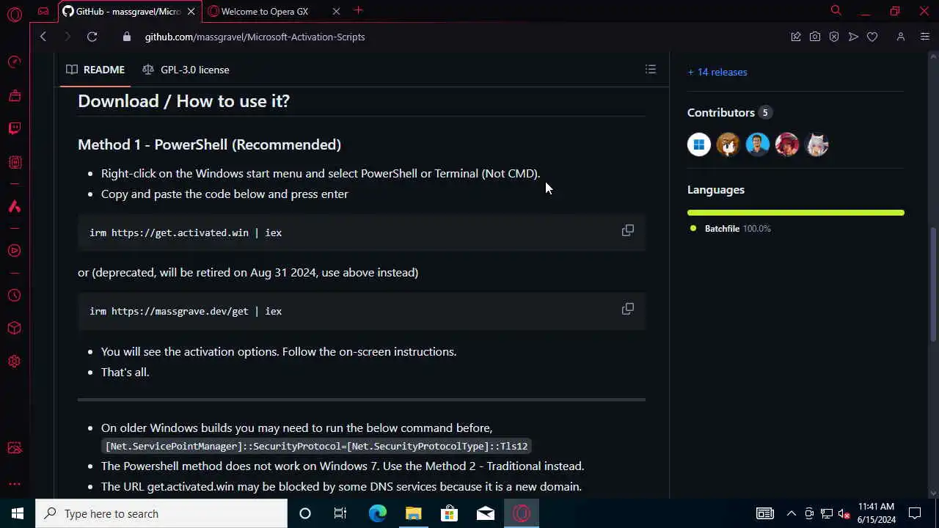Viewport: 939px width, 528px height.
Task: Select the README tab
Action: (x=95, y=70)
